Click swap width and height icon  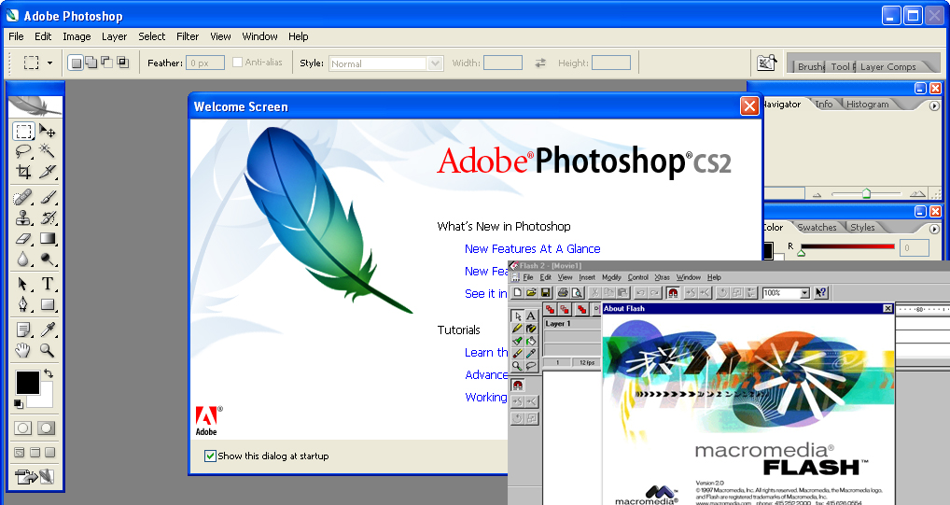pos(540,63)
